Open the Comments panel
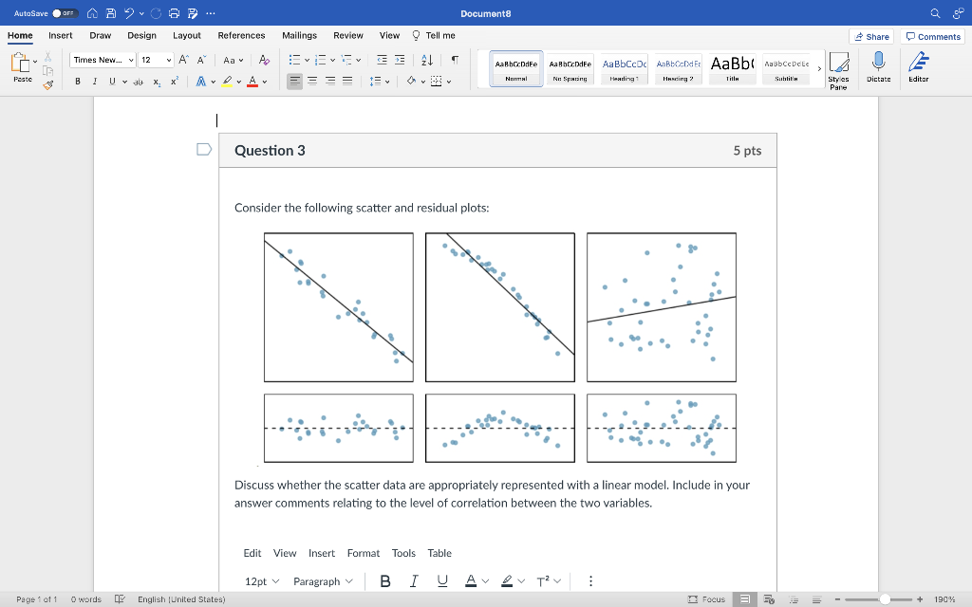 point(932,35)
